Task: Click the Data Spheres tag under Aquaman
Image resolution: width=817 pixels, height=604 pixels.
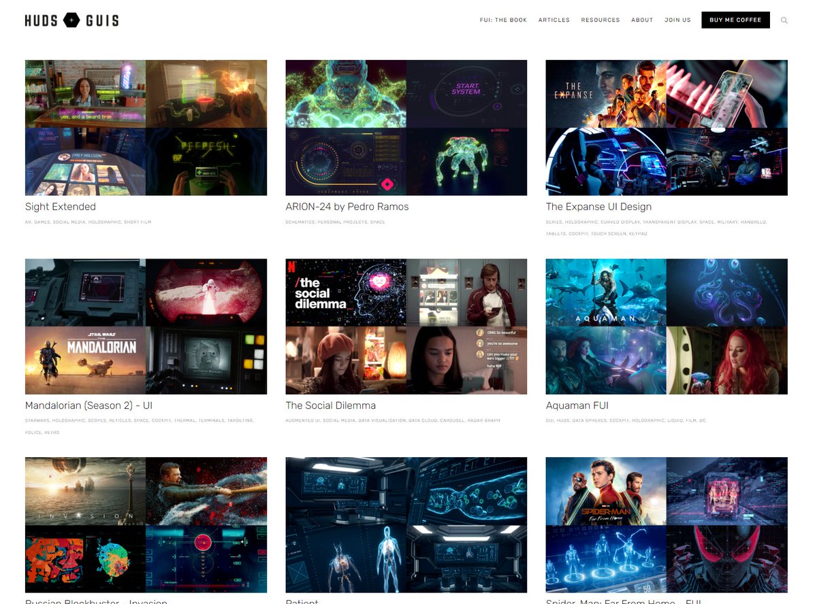Action: (589, 420)
